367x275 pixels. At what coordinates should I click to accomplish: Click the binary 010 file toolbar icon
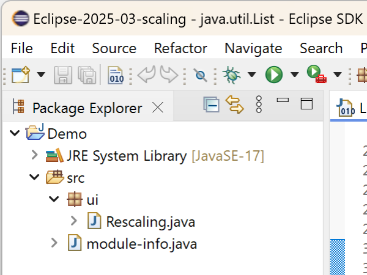[116, 75]
